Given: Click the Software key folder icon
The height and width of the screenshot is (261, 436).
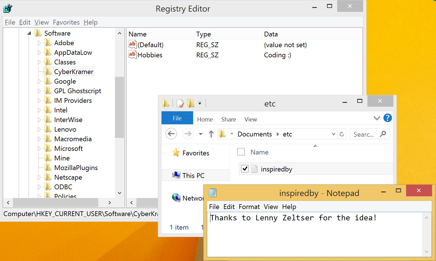Looking at the screenshot, I should coord(38,33).
